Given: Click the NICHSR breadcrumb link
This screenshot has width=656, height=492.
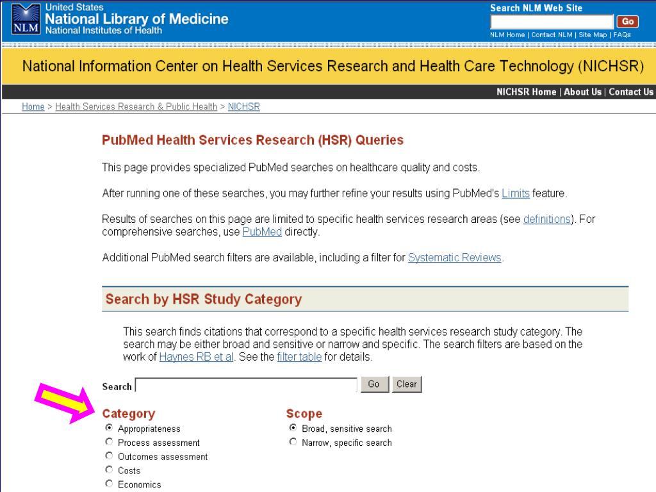Looking at the screenshot, I should [244, 106].
